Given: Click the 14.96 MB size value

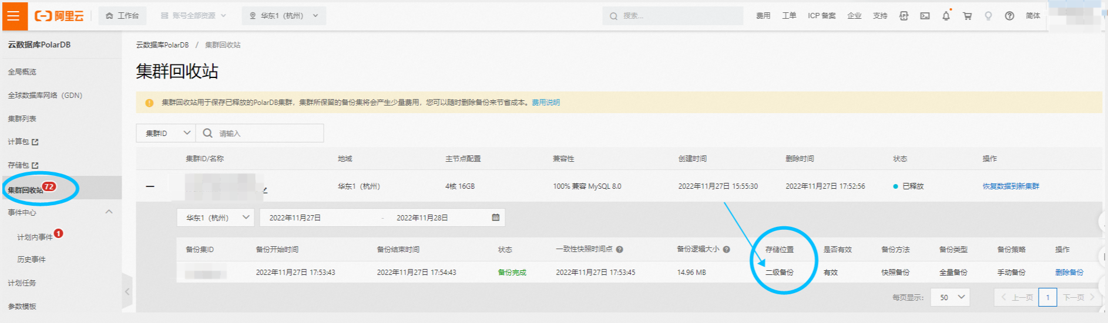Looking at the screenshot, I should (x=691, y=273).
